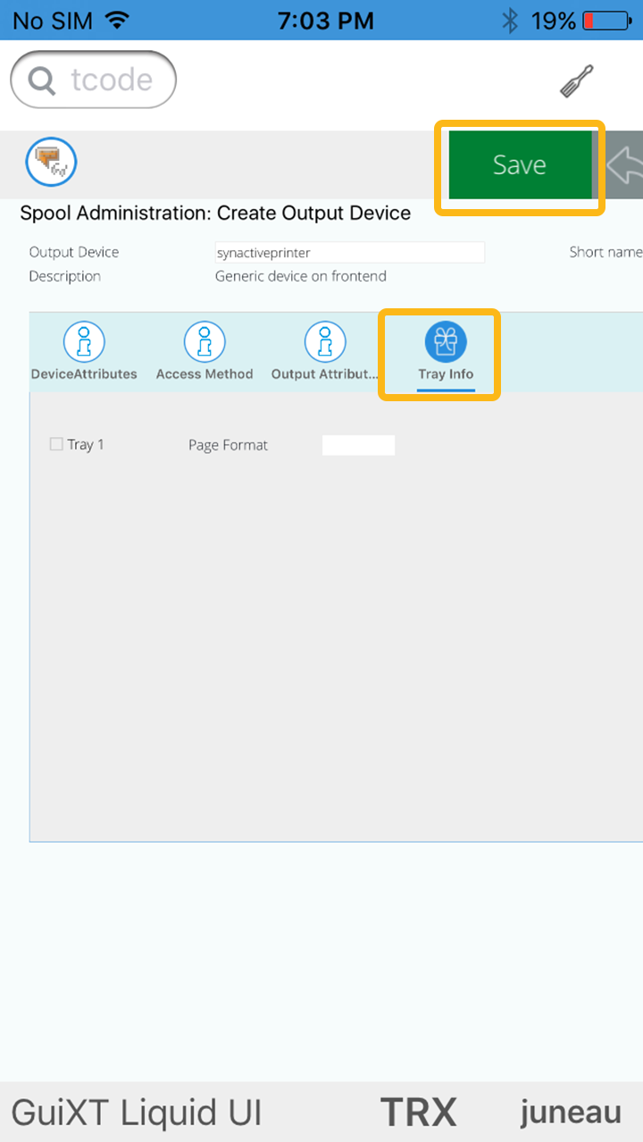Tap the gray back arrow beside Save
Image resolution: width=643 pixels, height=1142 pixels.
tap(625, 164)
